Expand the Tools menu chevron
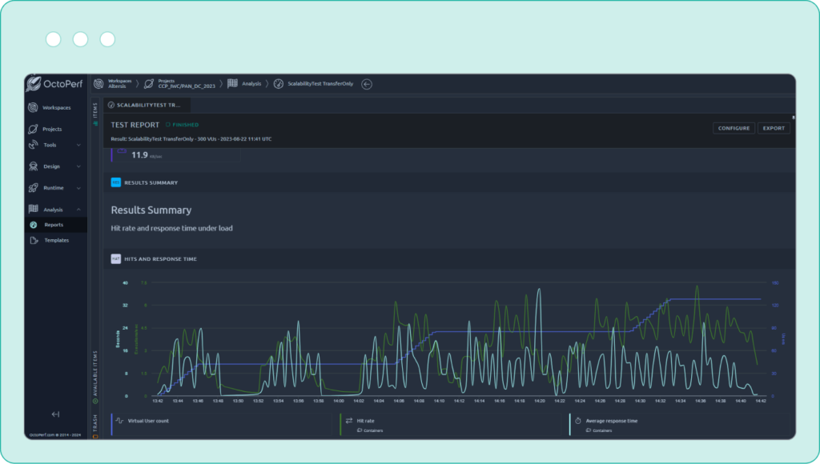820x464 pixels. click(x=78, y=145)
